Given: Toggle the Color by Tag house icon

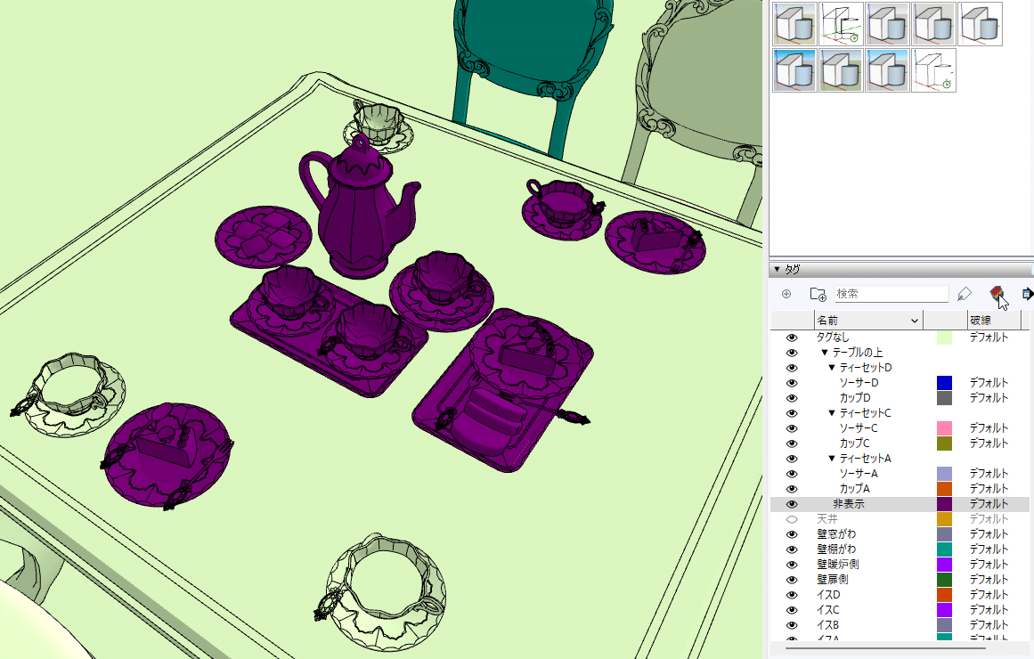Looking at the screenshot, I should point(997,294).
